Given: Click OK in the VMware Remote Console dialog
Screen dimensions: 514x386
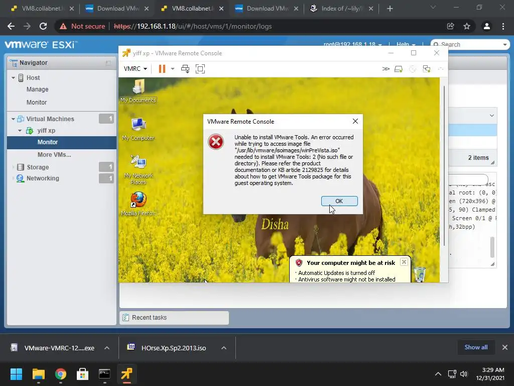Looking at the screenshot, I should pyautogui.click(x=339, y=201).
